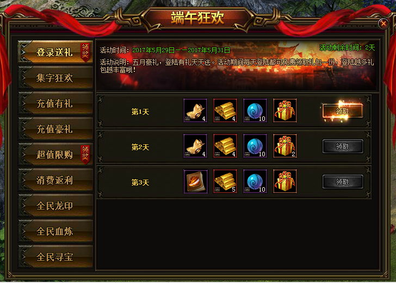Click the 领取 button for 第2天
Image resolution: width=396 pixels, height=283 pixels.
(x=343, y=146)
